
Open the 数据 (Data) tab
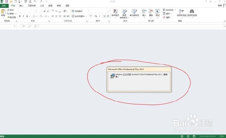click(x=50, y=6)
